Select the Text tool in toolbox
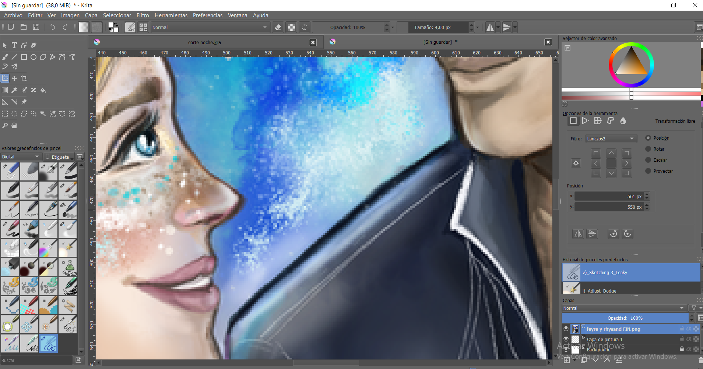 pyautogui.click(x=14, y=45)
